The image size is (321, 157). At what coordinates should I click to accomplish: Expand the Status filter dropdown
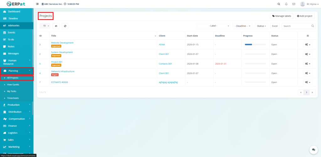tap(261, 26)
